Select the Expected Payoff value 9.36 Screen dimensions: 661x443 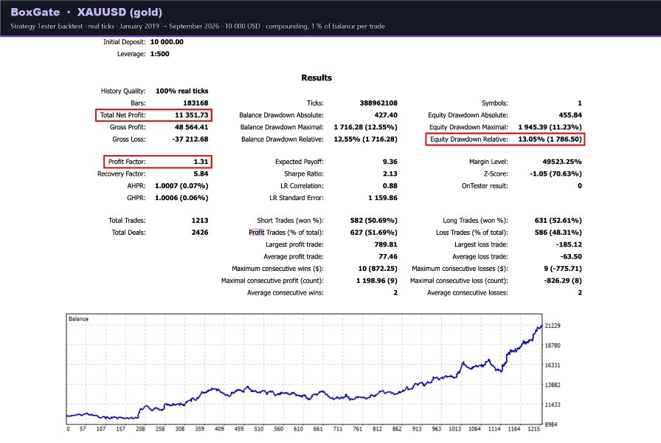390,162
